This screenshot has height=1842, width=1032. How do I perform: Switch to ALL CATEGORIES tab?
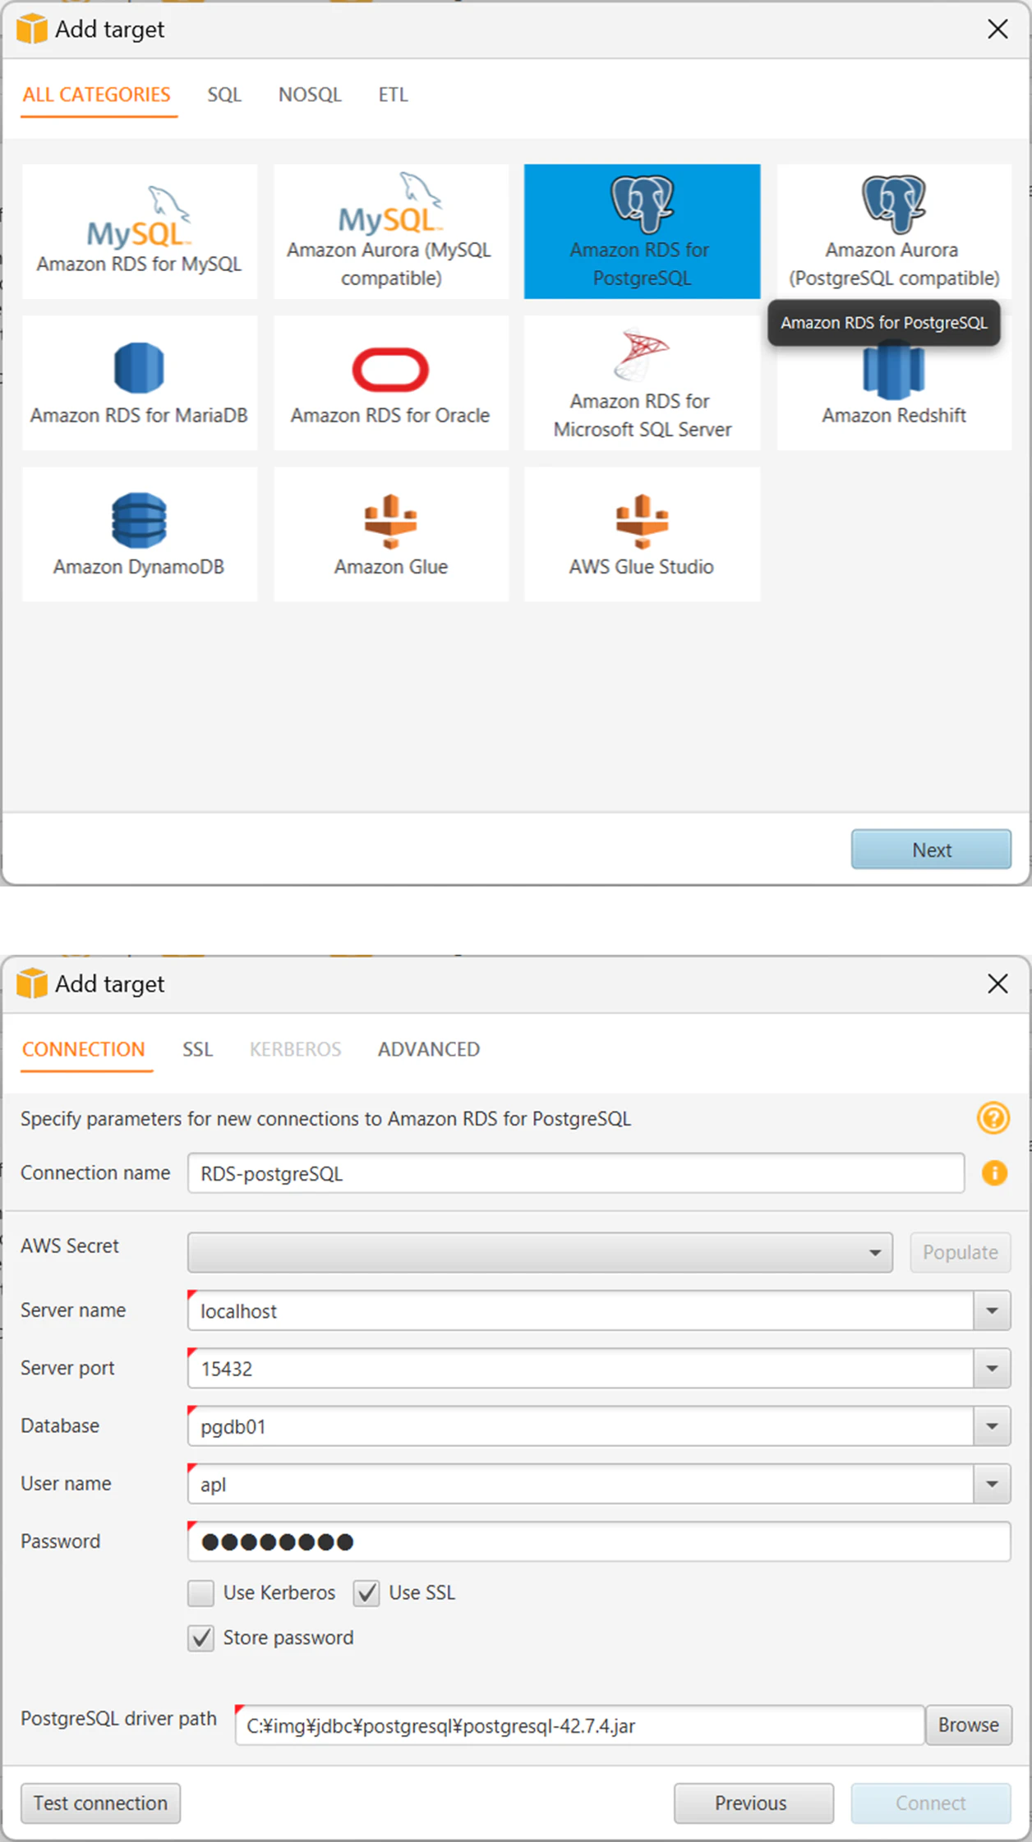(97, 95)
